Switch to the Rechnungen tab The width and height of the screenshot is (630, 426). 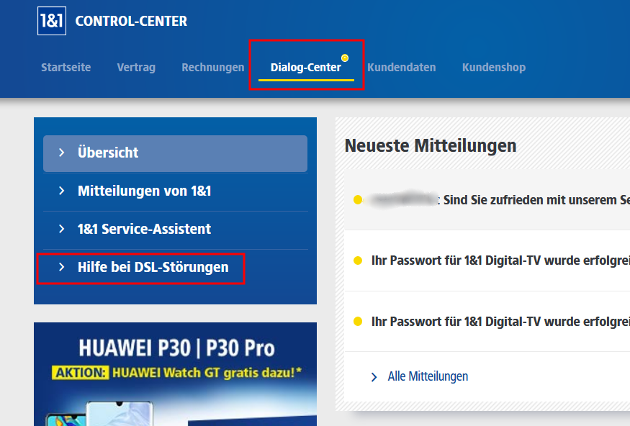click(213, 67)
